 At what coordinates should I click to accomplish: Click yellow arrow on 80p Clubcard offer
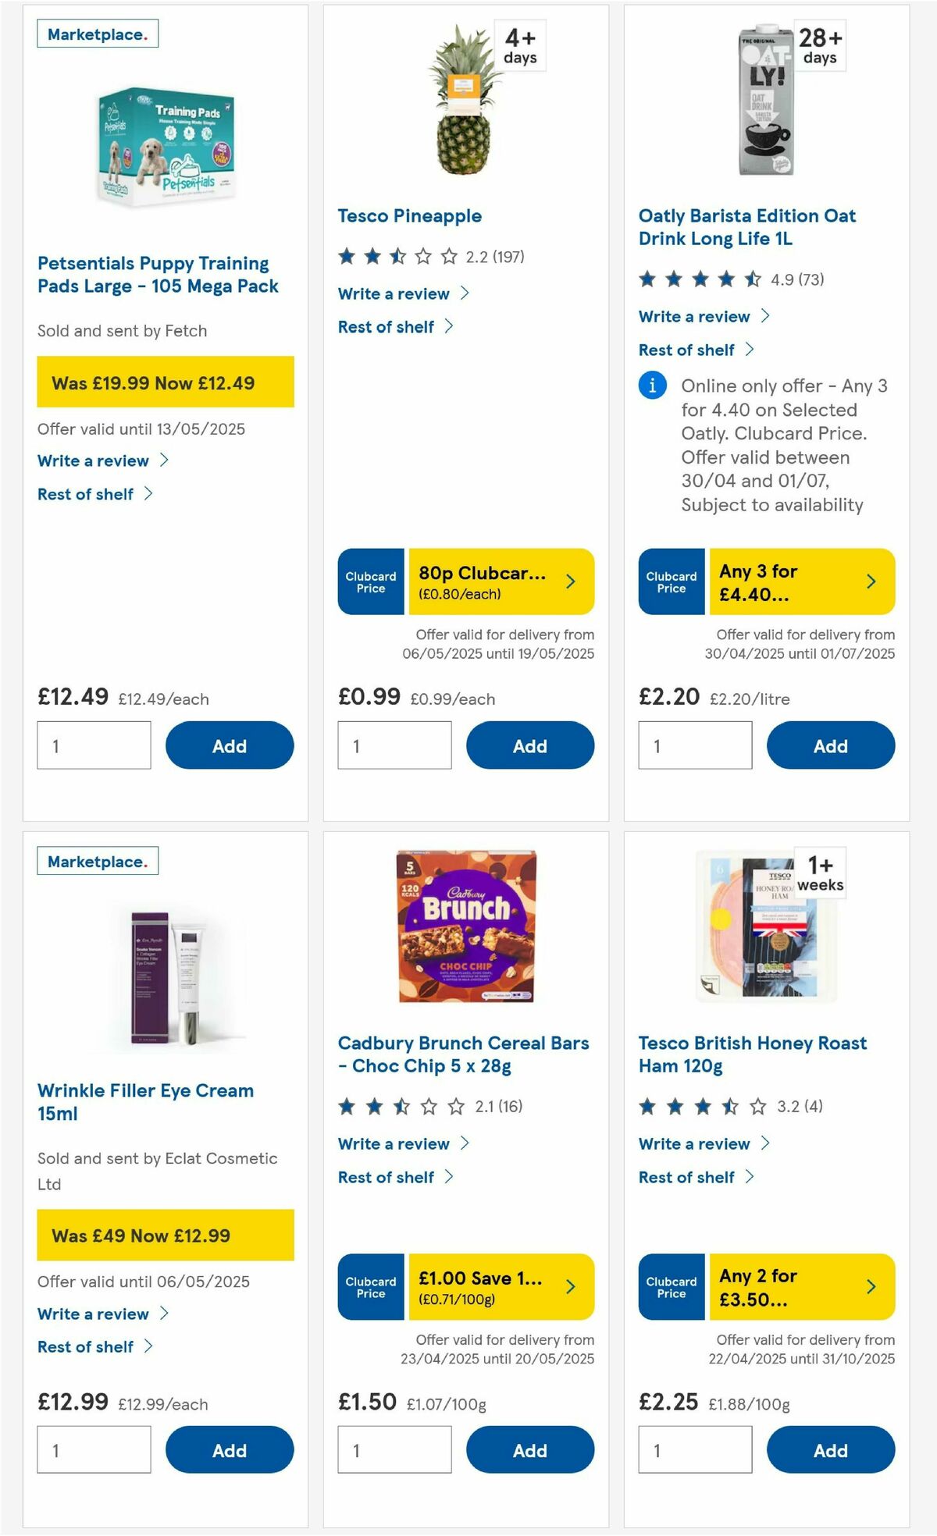pyautogui.click(x=571, y=581)
